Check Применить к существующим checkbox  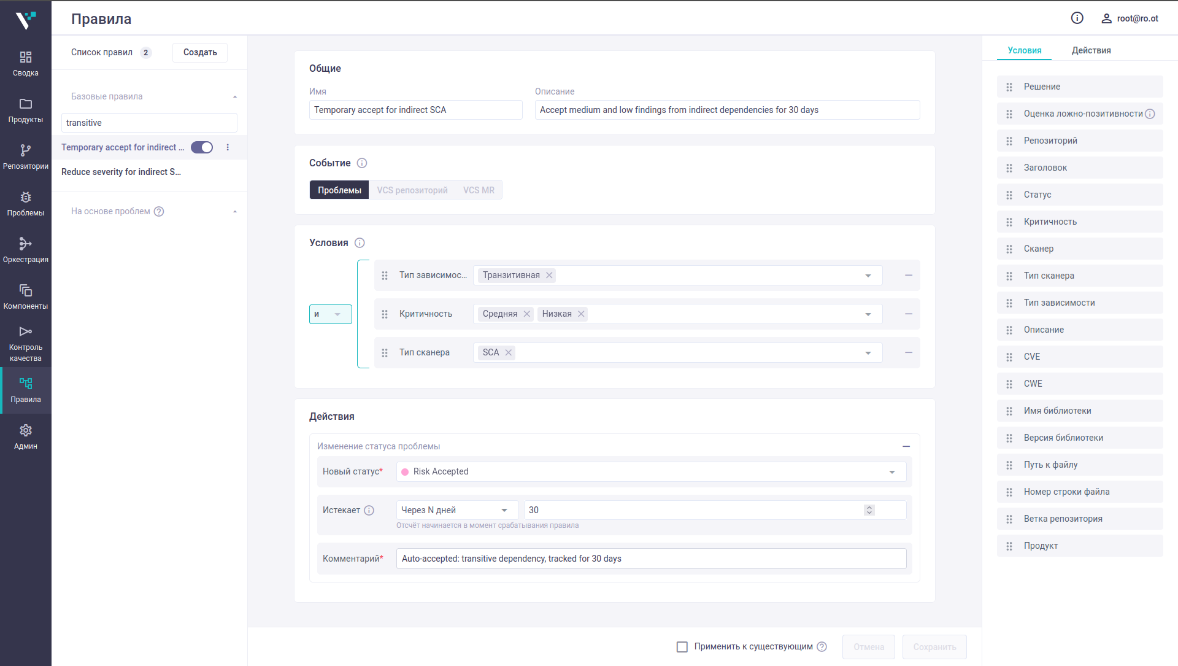682,646
